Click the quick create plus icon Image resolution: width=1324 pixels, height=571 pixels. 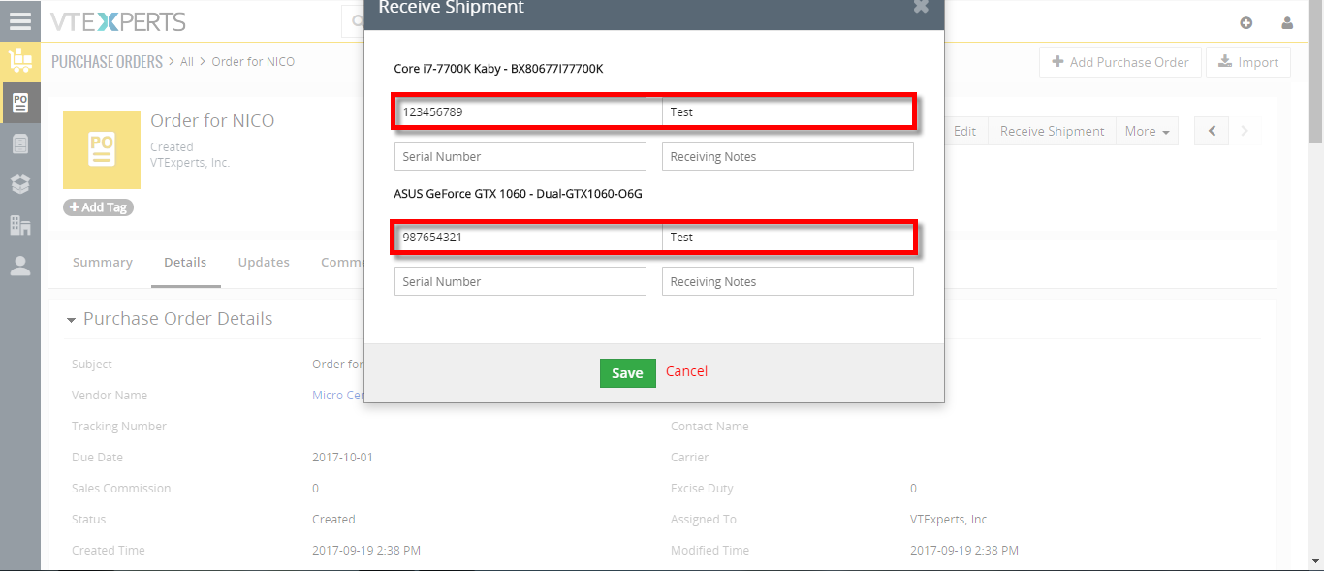(1246, 22)
